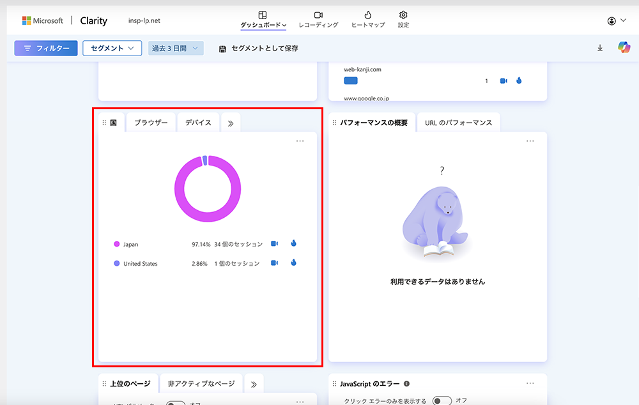This screenshot has height=405, width=639.
Task: Open the country card options menu
Action: coord(300,141)
